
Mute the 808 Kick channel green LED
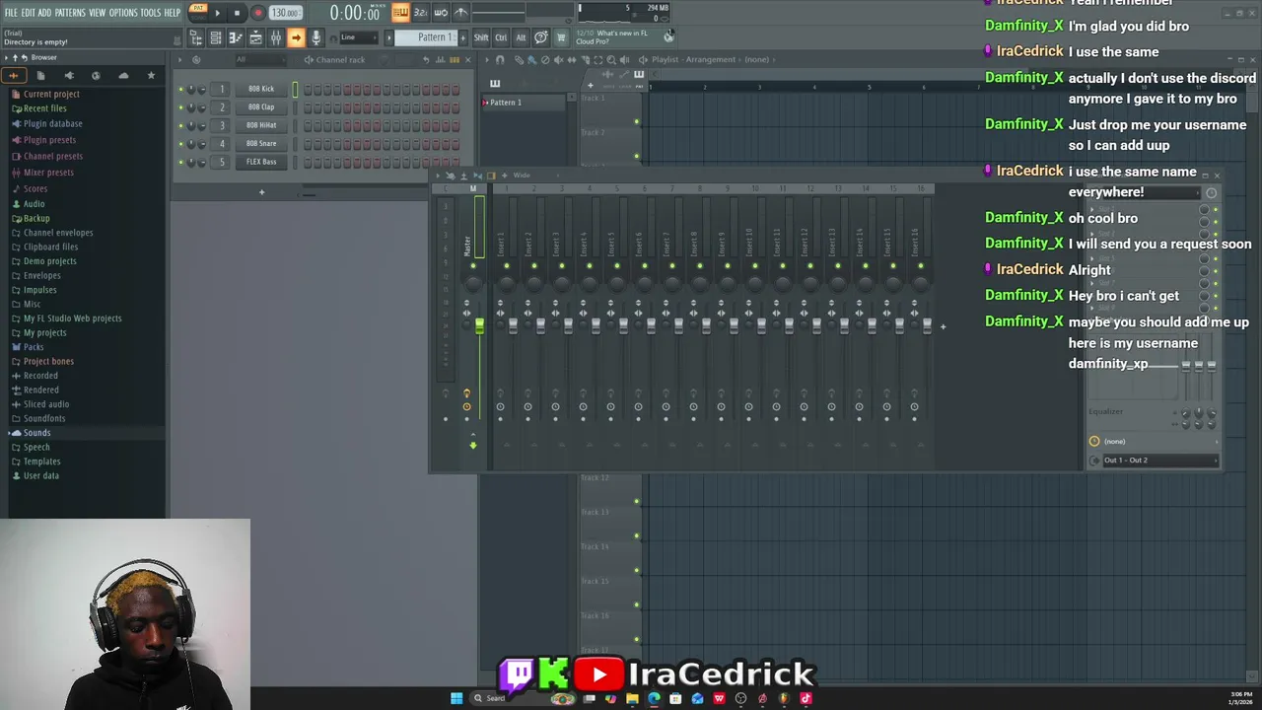(181, 89)
